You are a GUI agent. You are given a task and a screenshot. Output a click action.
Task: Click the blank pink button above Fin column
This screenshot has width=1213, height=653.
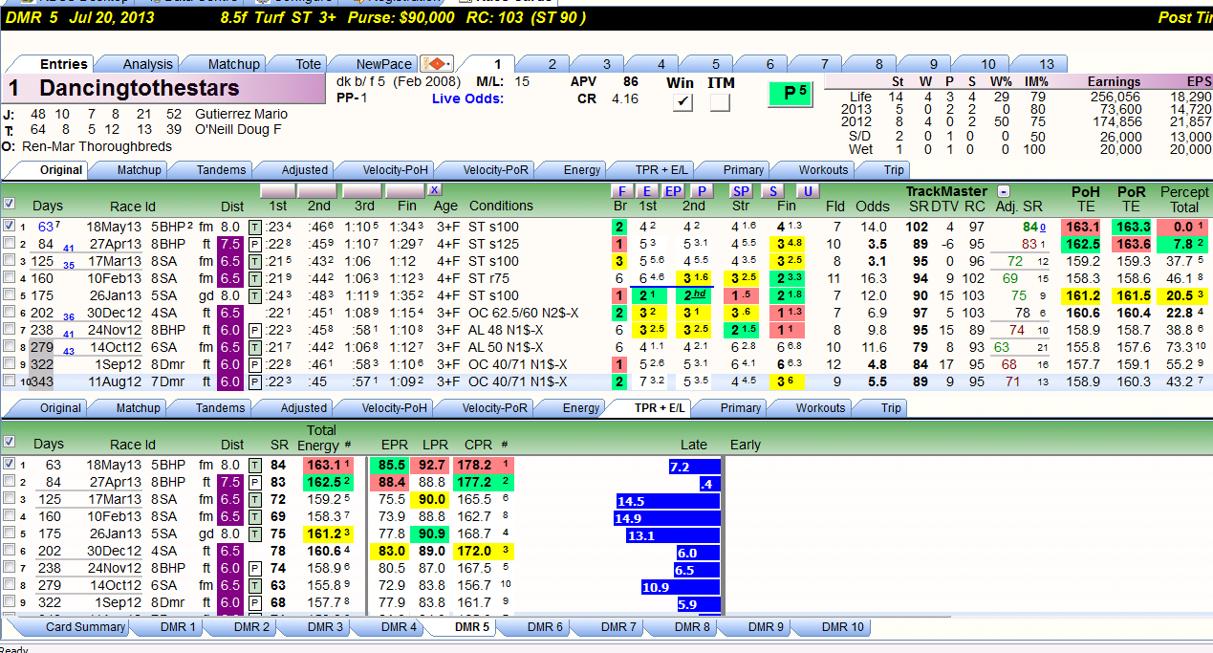(x=404, y=191)
